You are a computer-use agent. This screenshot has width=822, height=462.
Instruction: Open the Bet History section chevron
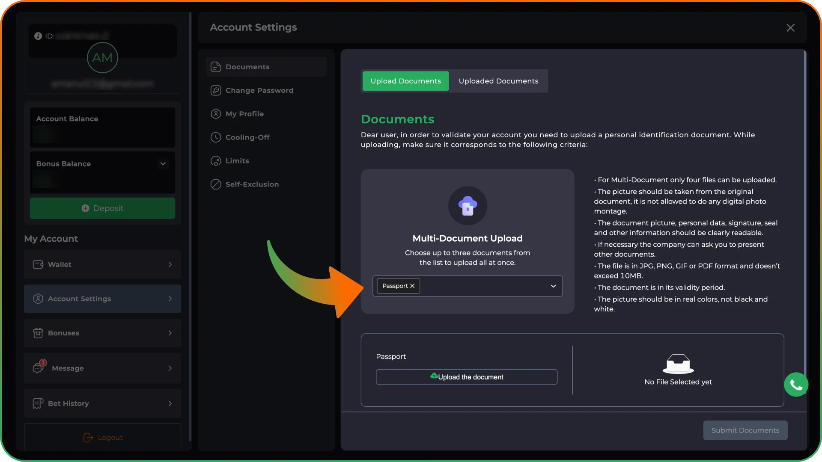pyautogui.click(x=170, y=403)
